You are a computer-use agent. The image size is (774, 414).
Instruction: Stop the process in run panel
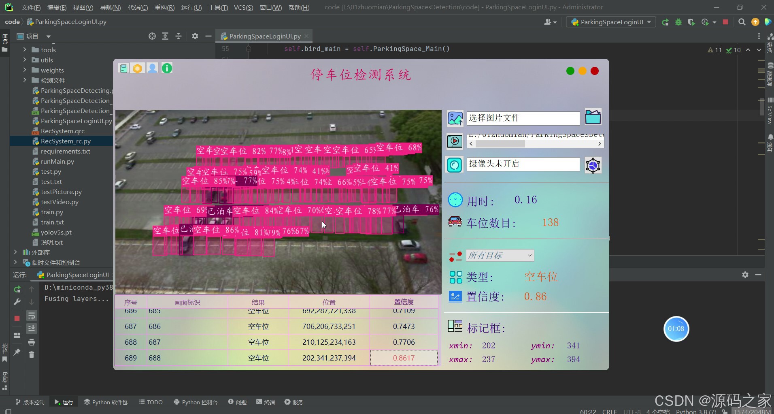(x=17, y=318)
